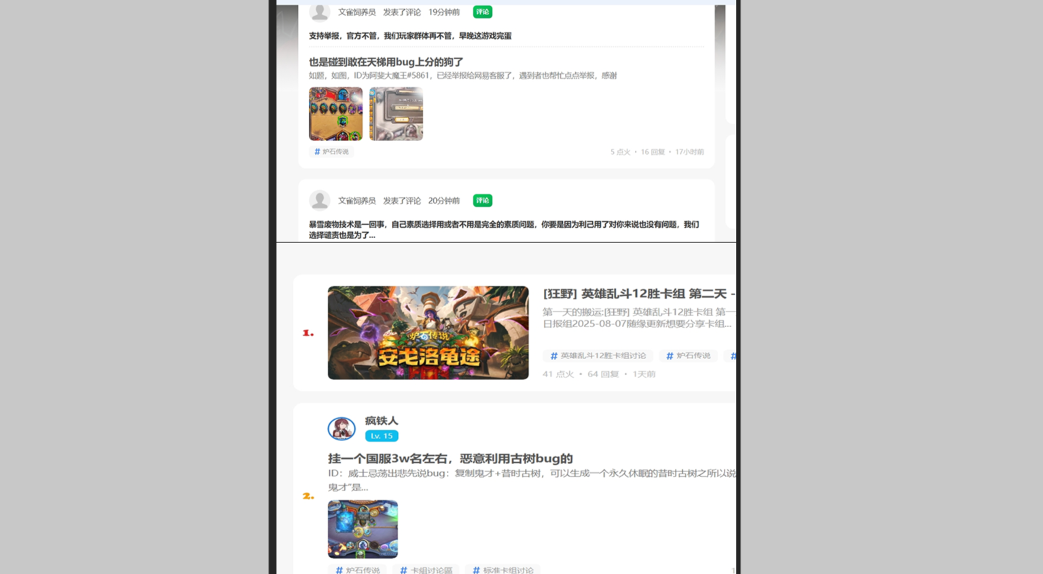Click the gray avatar beside the 20分钟前 comment

pos(319,200)
